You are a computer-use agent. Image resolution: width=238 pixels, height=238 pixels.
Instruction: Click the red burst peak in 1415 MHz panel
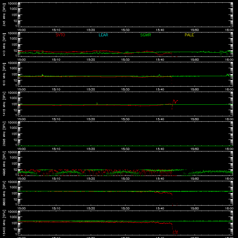click(x=174, y=100)
